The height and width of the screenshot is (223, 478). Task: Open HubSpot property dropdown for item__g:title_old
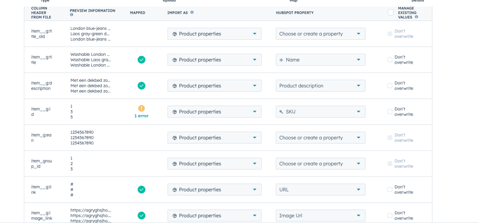pyautogui.click(x=320, y=34)
